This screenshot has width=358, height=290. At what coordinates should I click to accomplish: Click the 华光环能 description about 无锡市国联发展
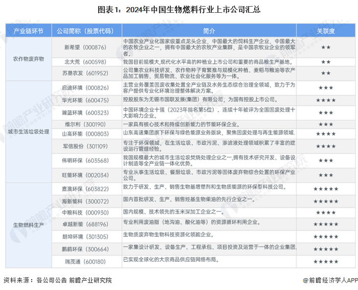coord(200,99)
